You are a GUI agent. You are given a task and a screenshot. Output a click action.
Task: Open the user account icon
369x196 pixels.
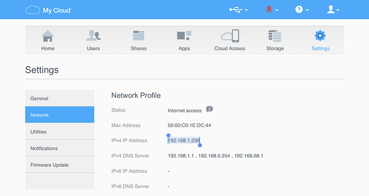330,10
